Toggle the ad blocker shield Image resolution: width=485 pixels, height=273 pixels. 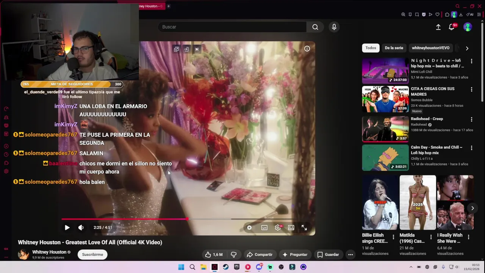coord(424,14)
